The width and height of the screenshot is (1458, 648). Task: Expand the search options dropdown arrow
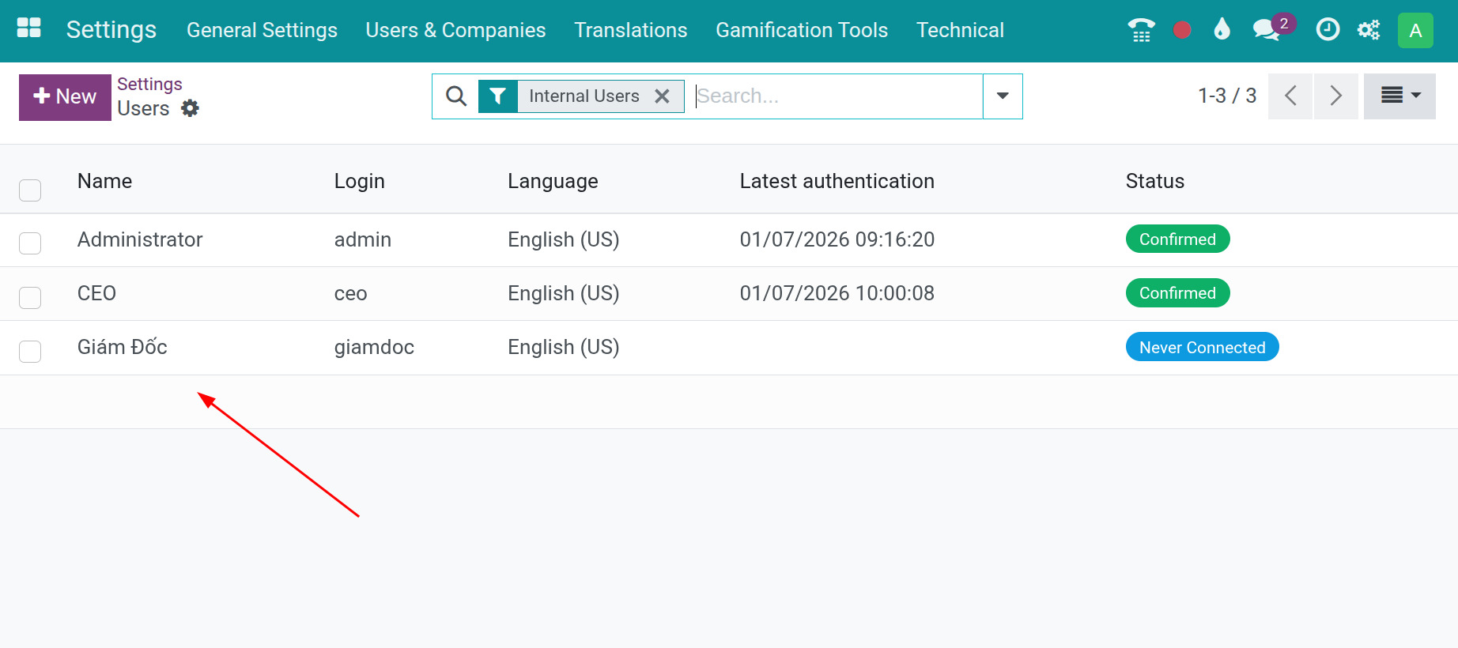1003,96
